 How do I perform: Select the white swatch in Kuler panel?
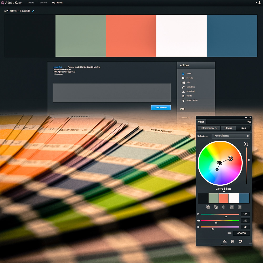pos(234,198)
